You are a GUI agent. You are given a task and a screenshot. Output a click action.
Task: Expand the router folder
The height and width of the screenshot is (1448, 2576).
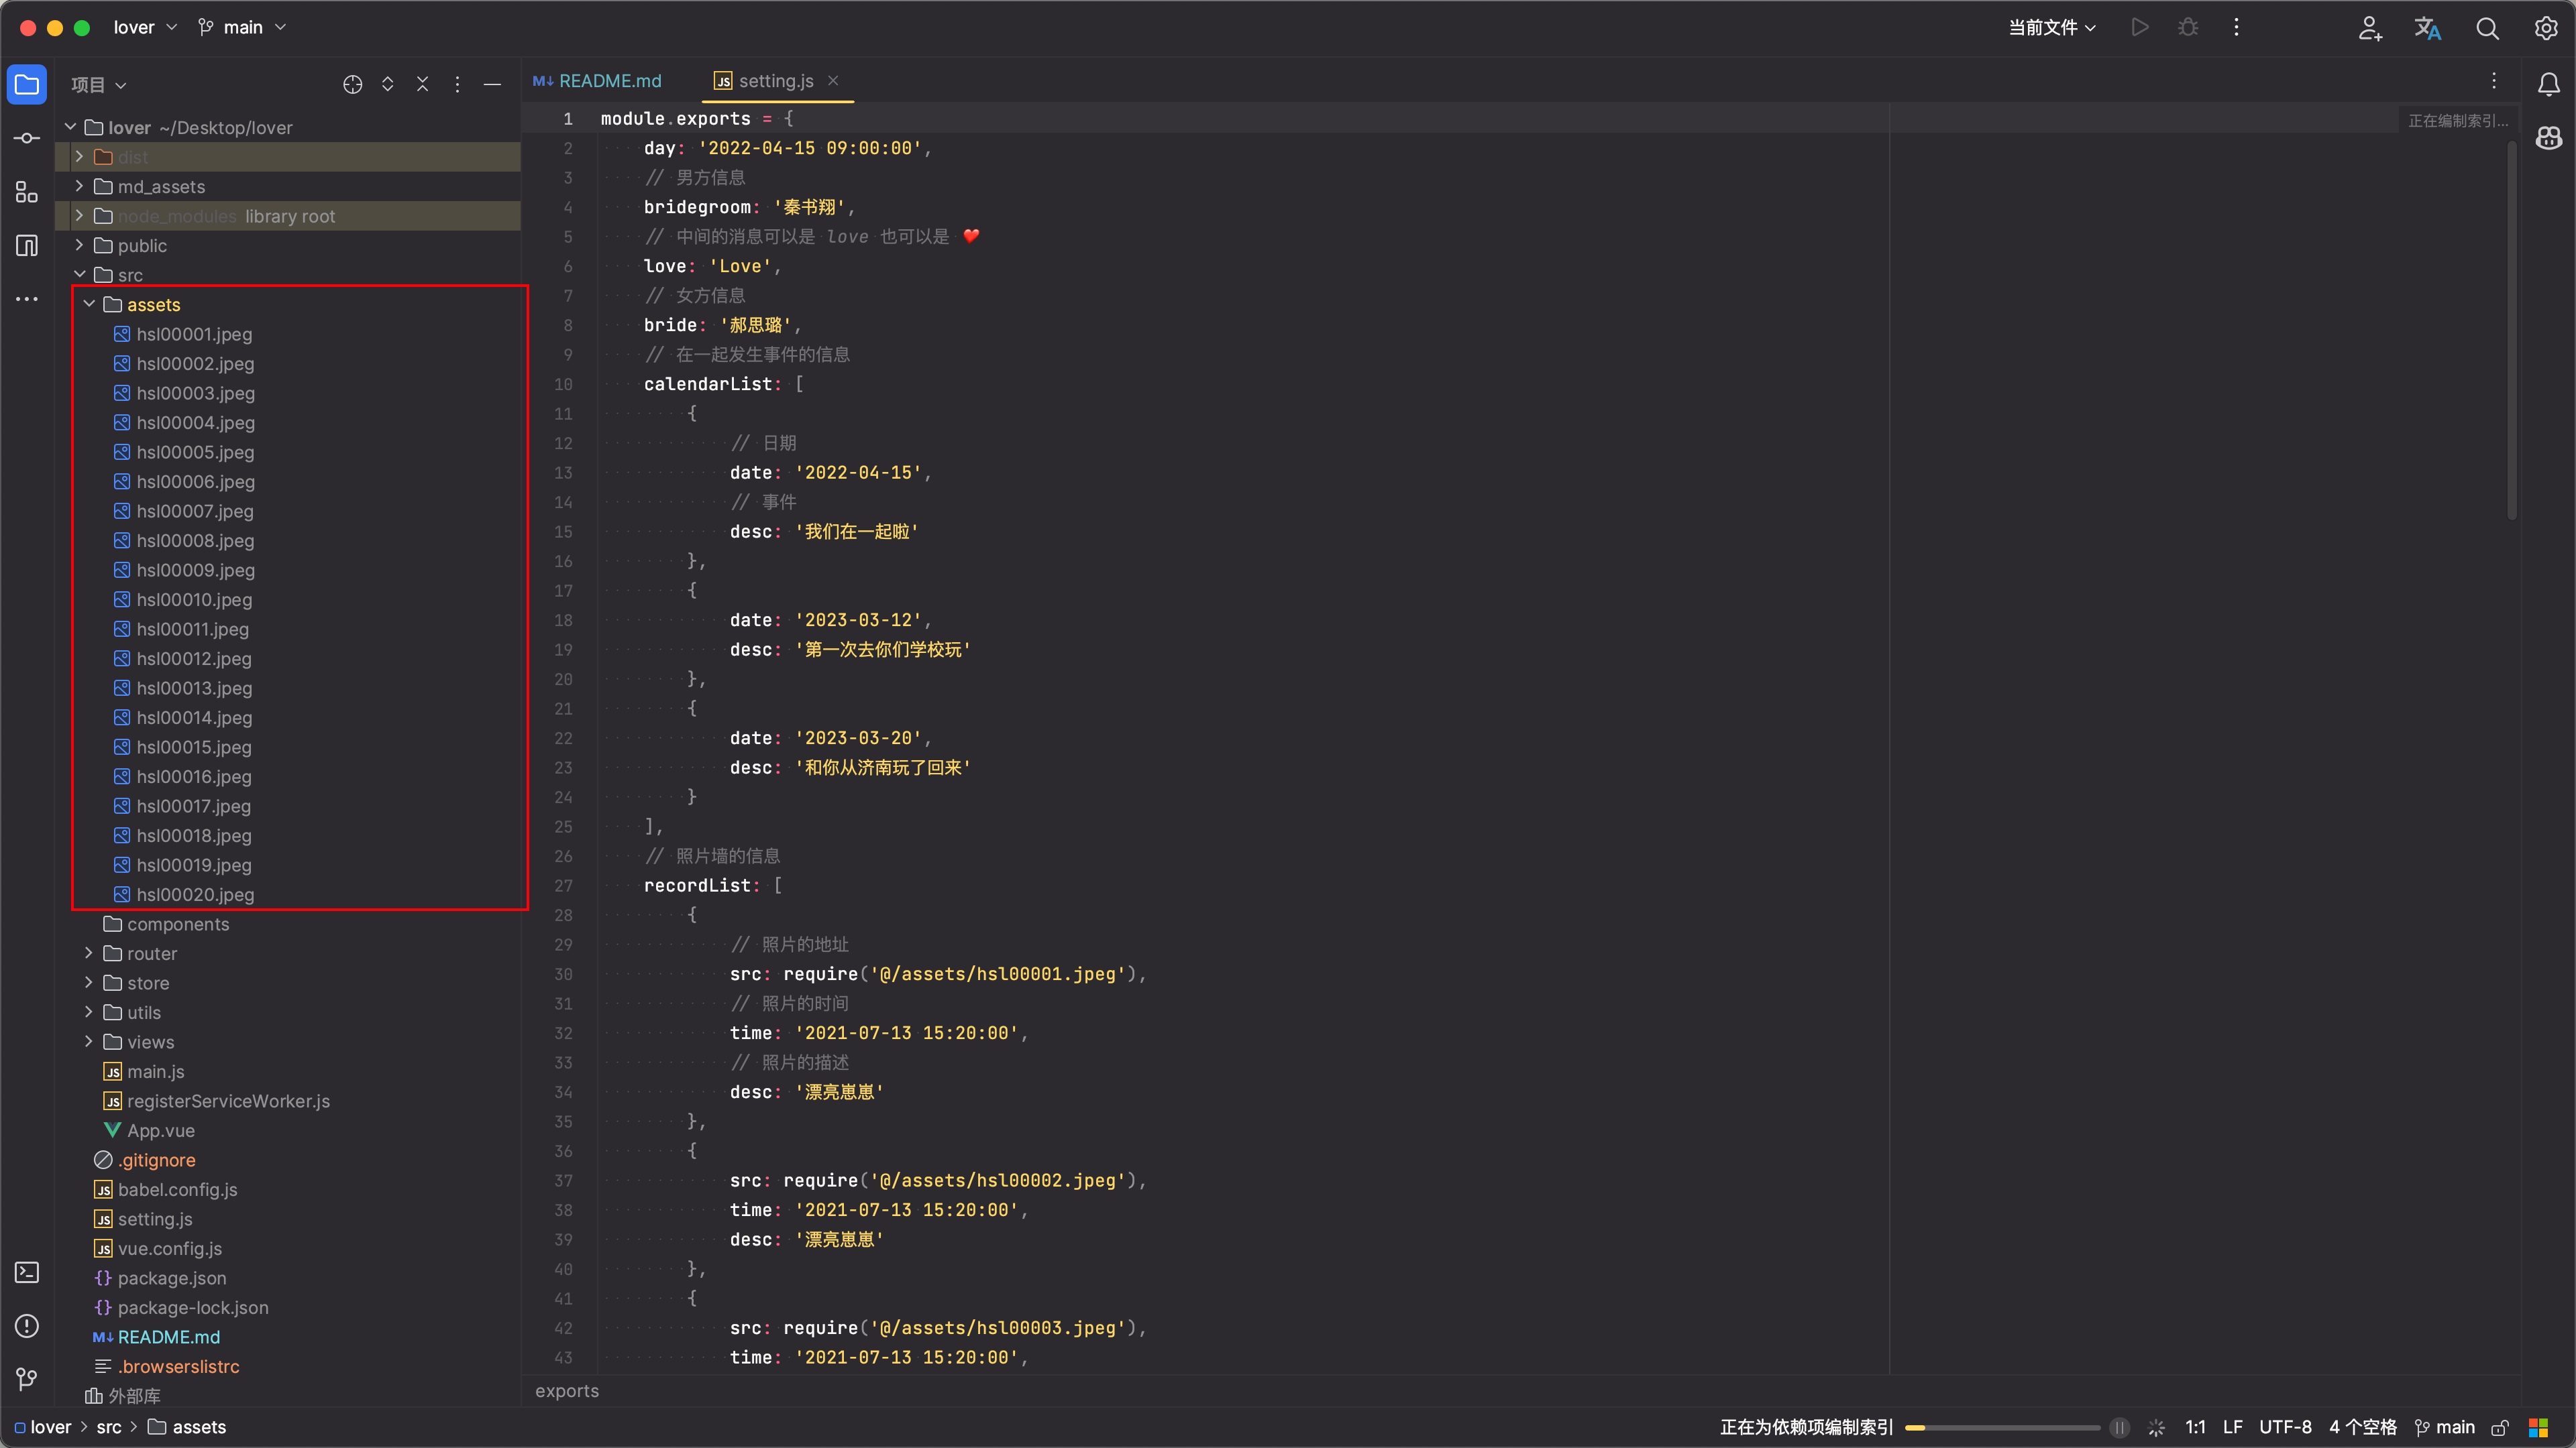89,953
